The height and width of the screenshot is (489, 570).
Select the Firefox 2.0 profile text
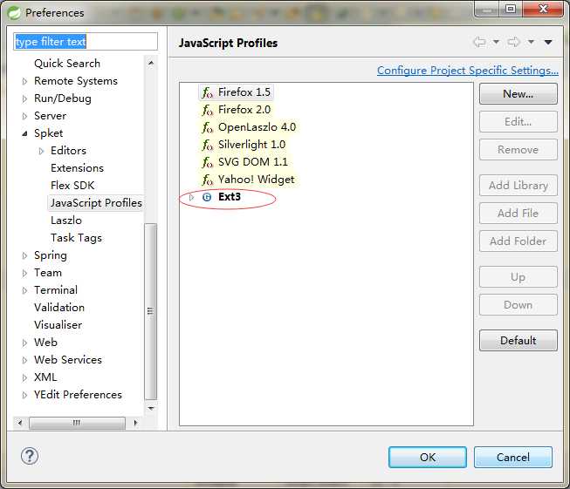coord(244,110)
